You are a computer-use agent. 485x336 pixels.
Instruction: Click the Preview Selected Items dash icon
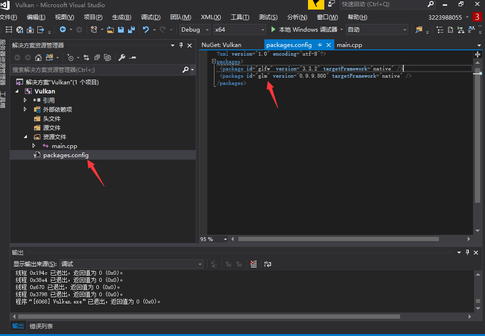coord(132,58)
